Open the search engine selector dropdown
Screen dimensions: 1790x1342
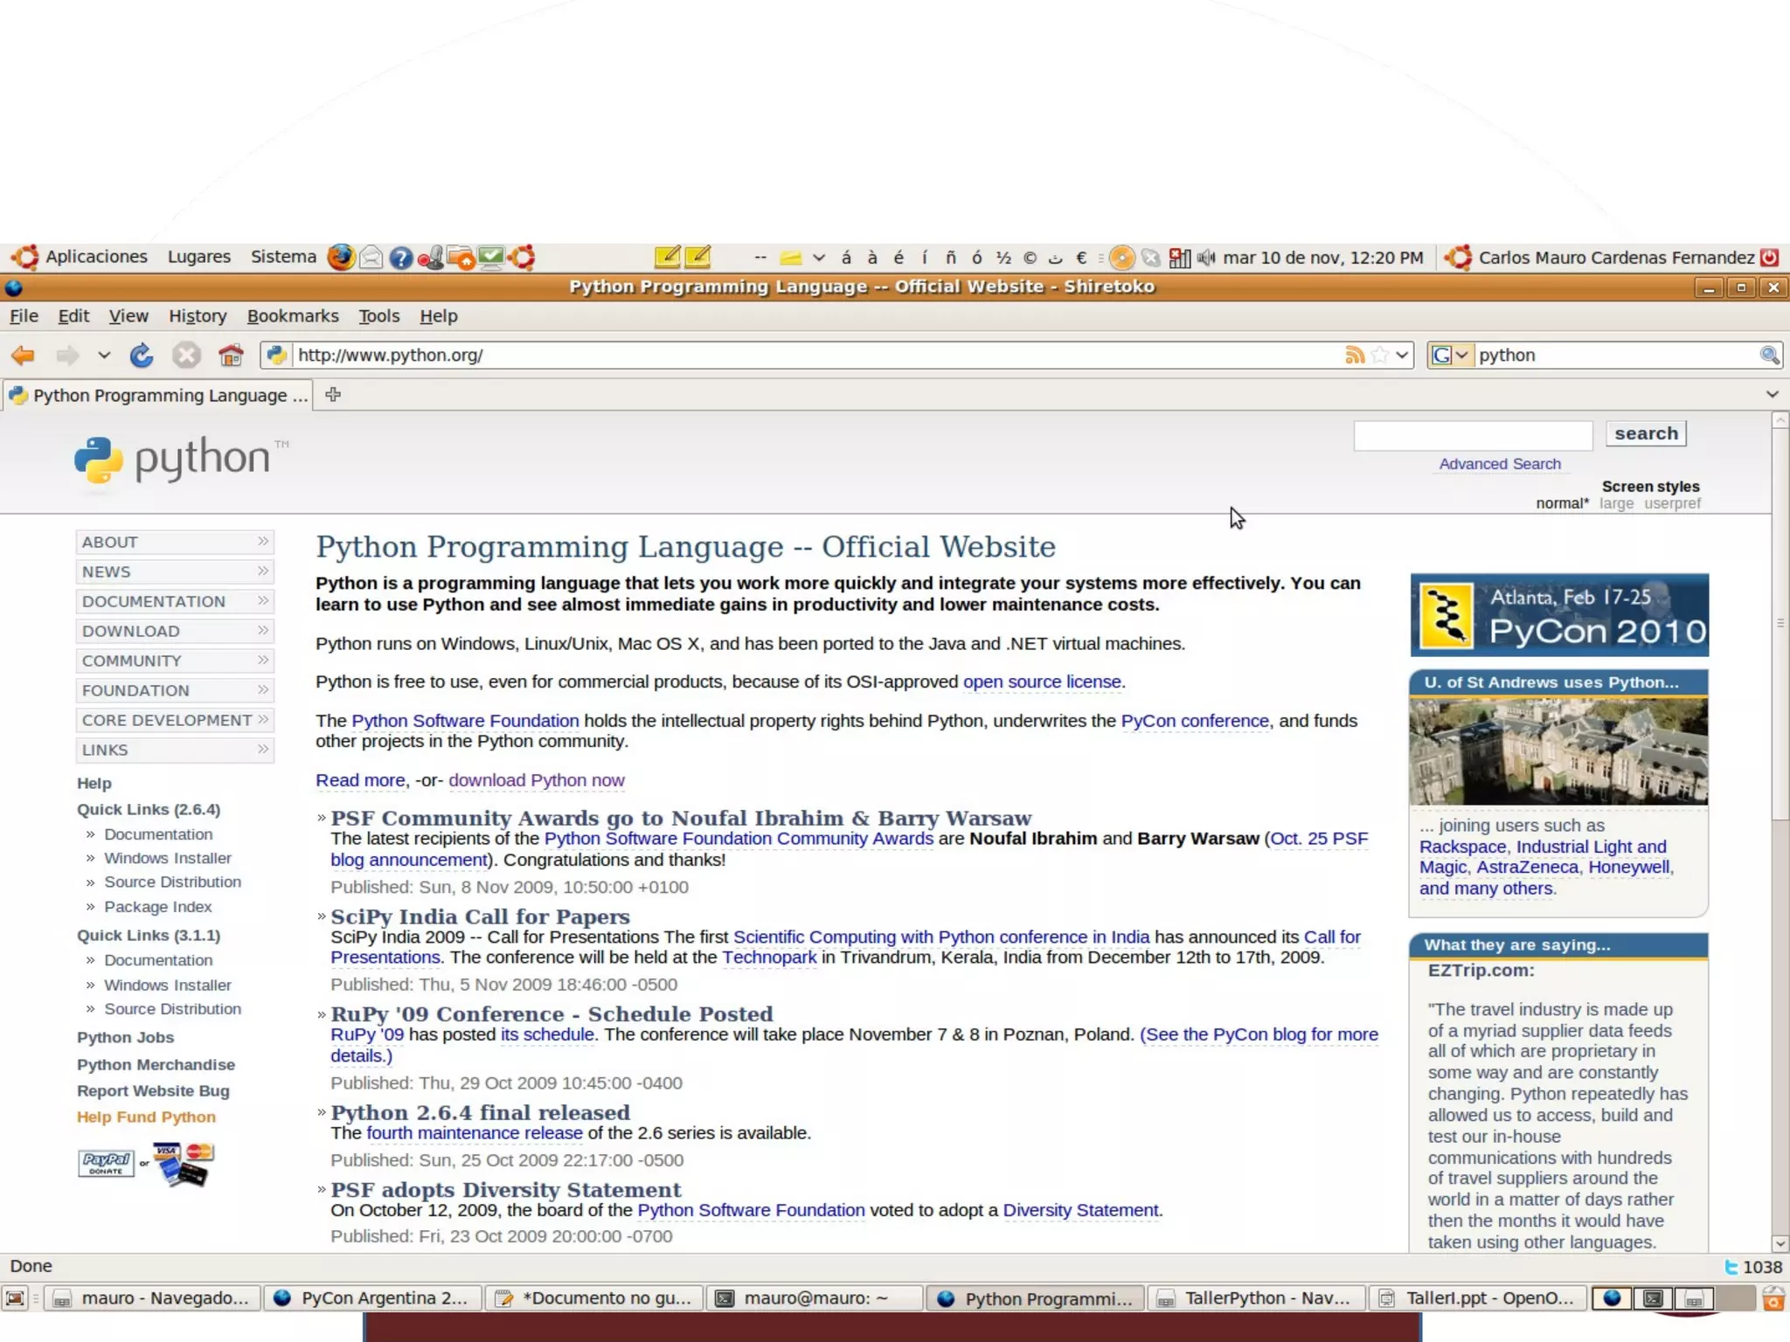pos(1450,355)
